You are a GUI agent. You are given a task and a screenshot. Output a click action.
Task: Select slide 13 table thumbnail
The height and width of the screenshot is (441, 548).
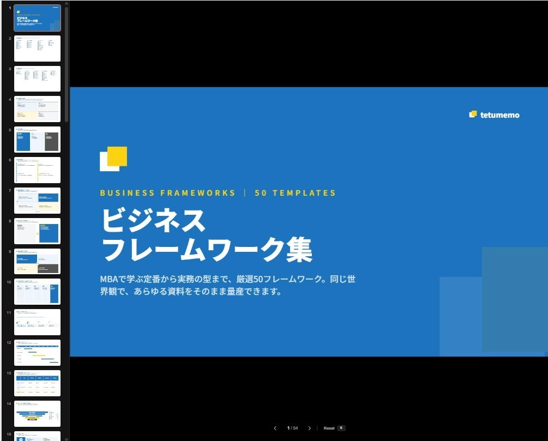(x=38, y=383)
